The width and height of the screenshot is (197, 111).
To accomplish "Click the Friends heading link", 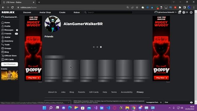I will [x=49, y=36].
